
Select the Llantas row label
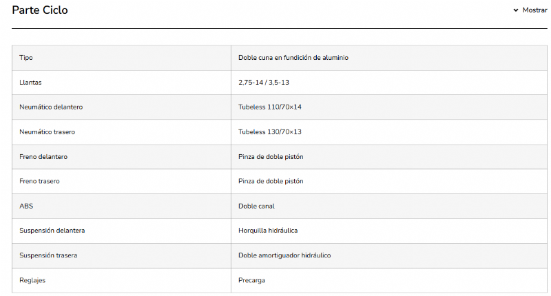pyautogui.click(x=32, y=83)
